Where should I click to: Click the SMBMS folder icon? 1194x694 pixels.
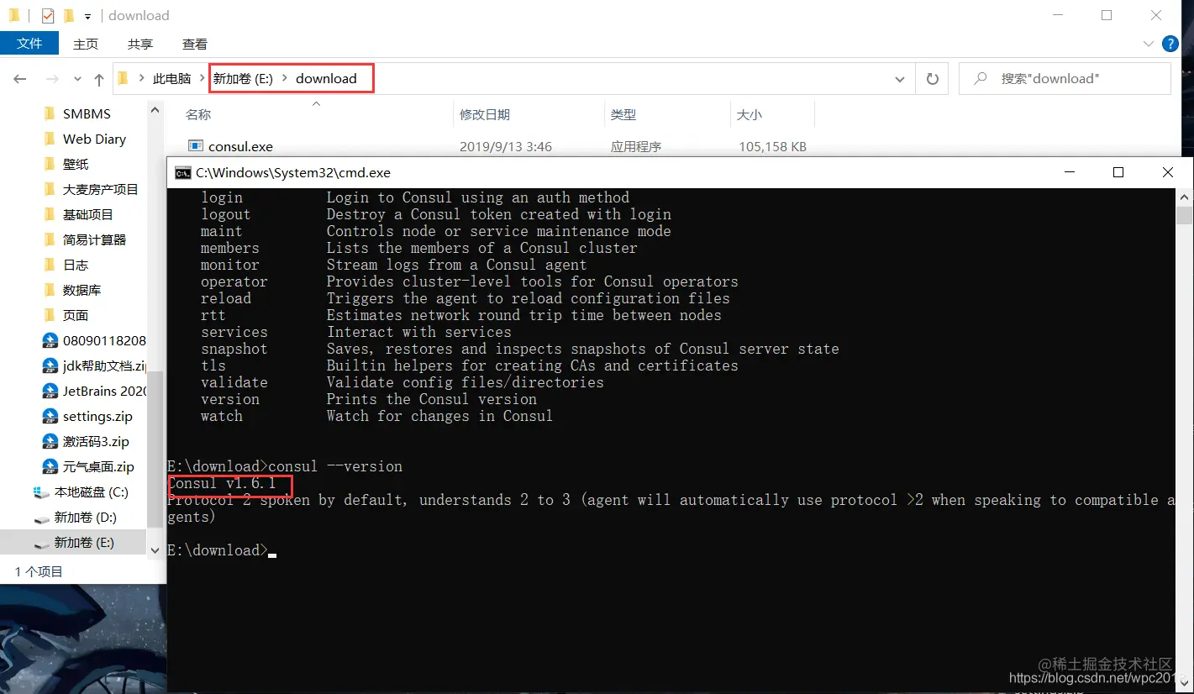coord(49,113)
